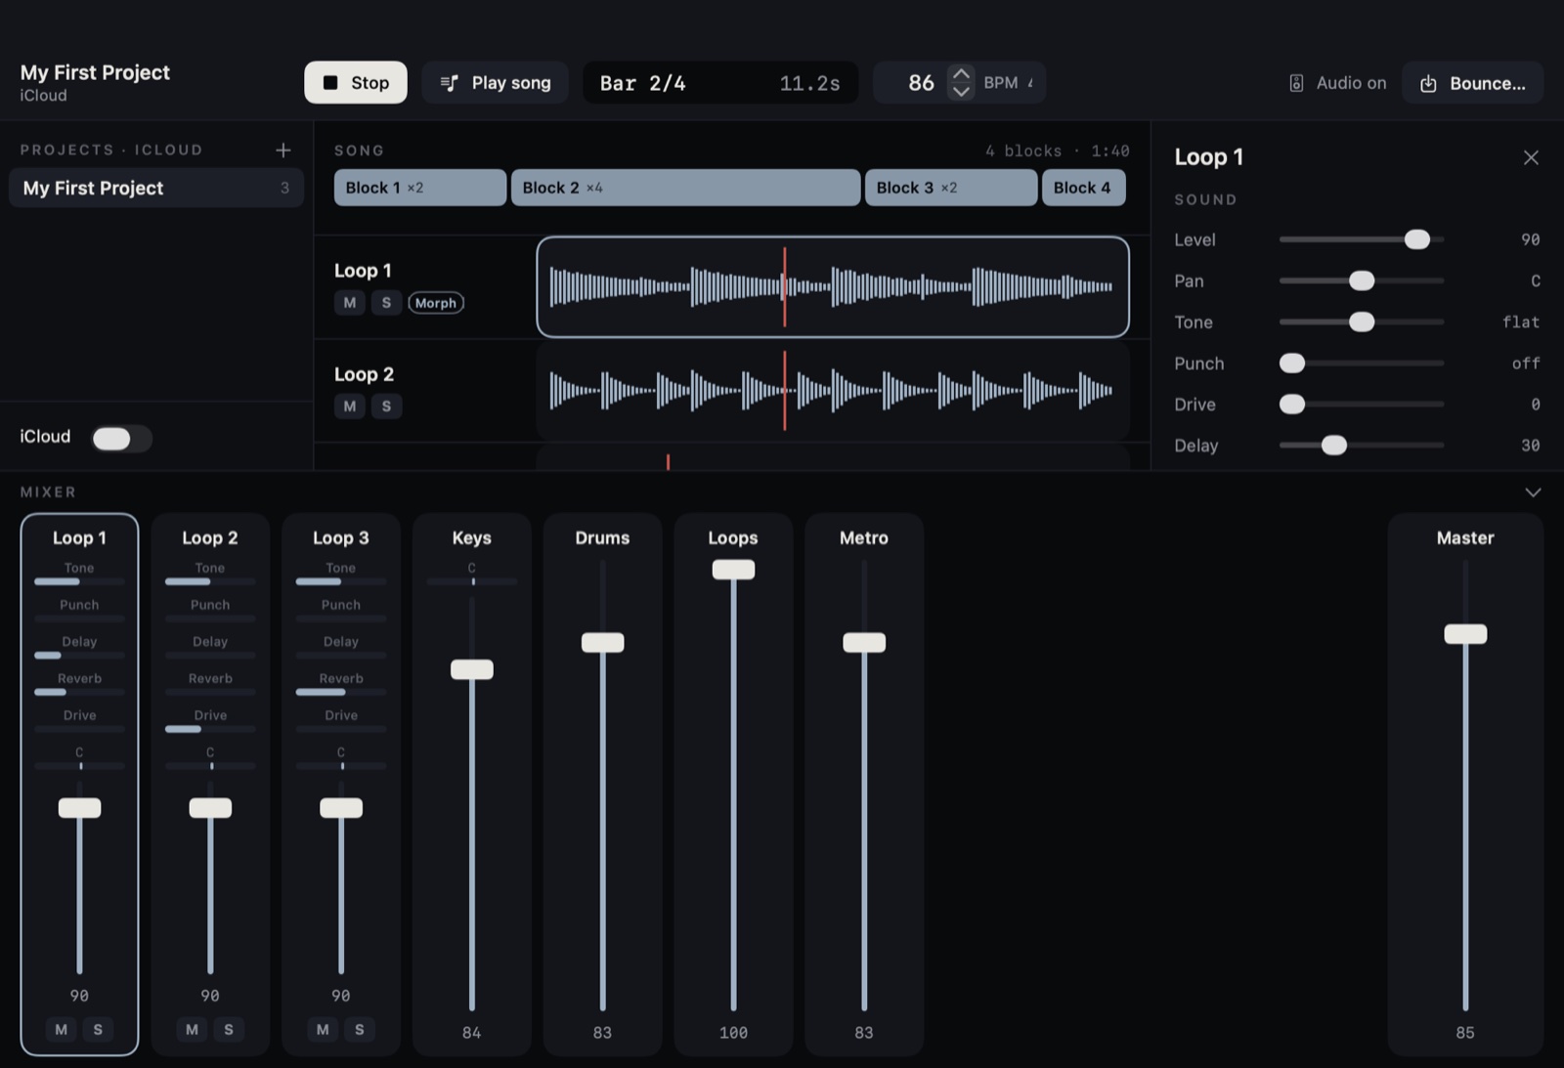Solo Loop 2 track in the song area

(386, 406)
